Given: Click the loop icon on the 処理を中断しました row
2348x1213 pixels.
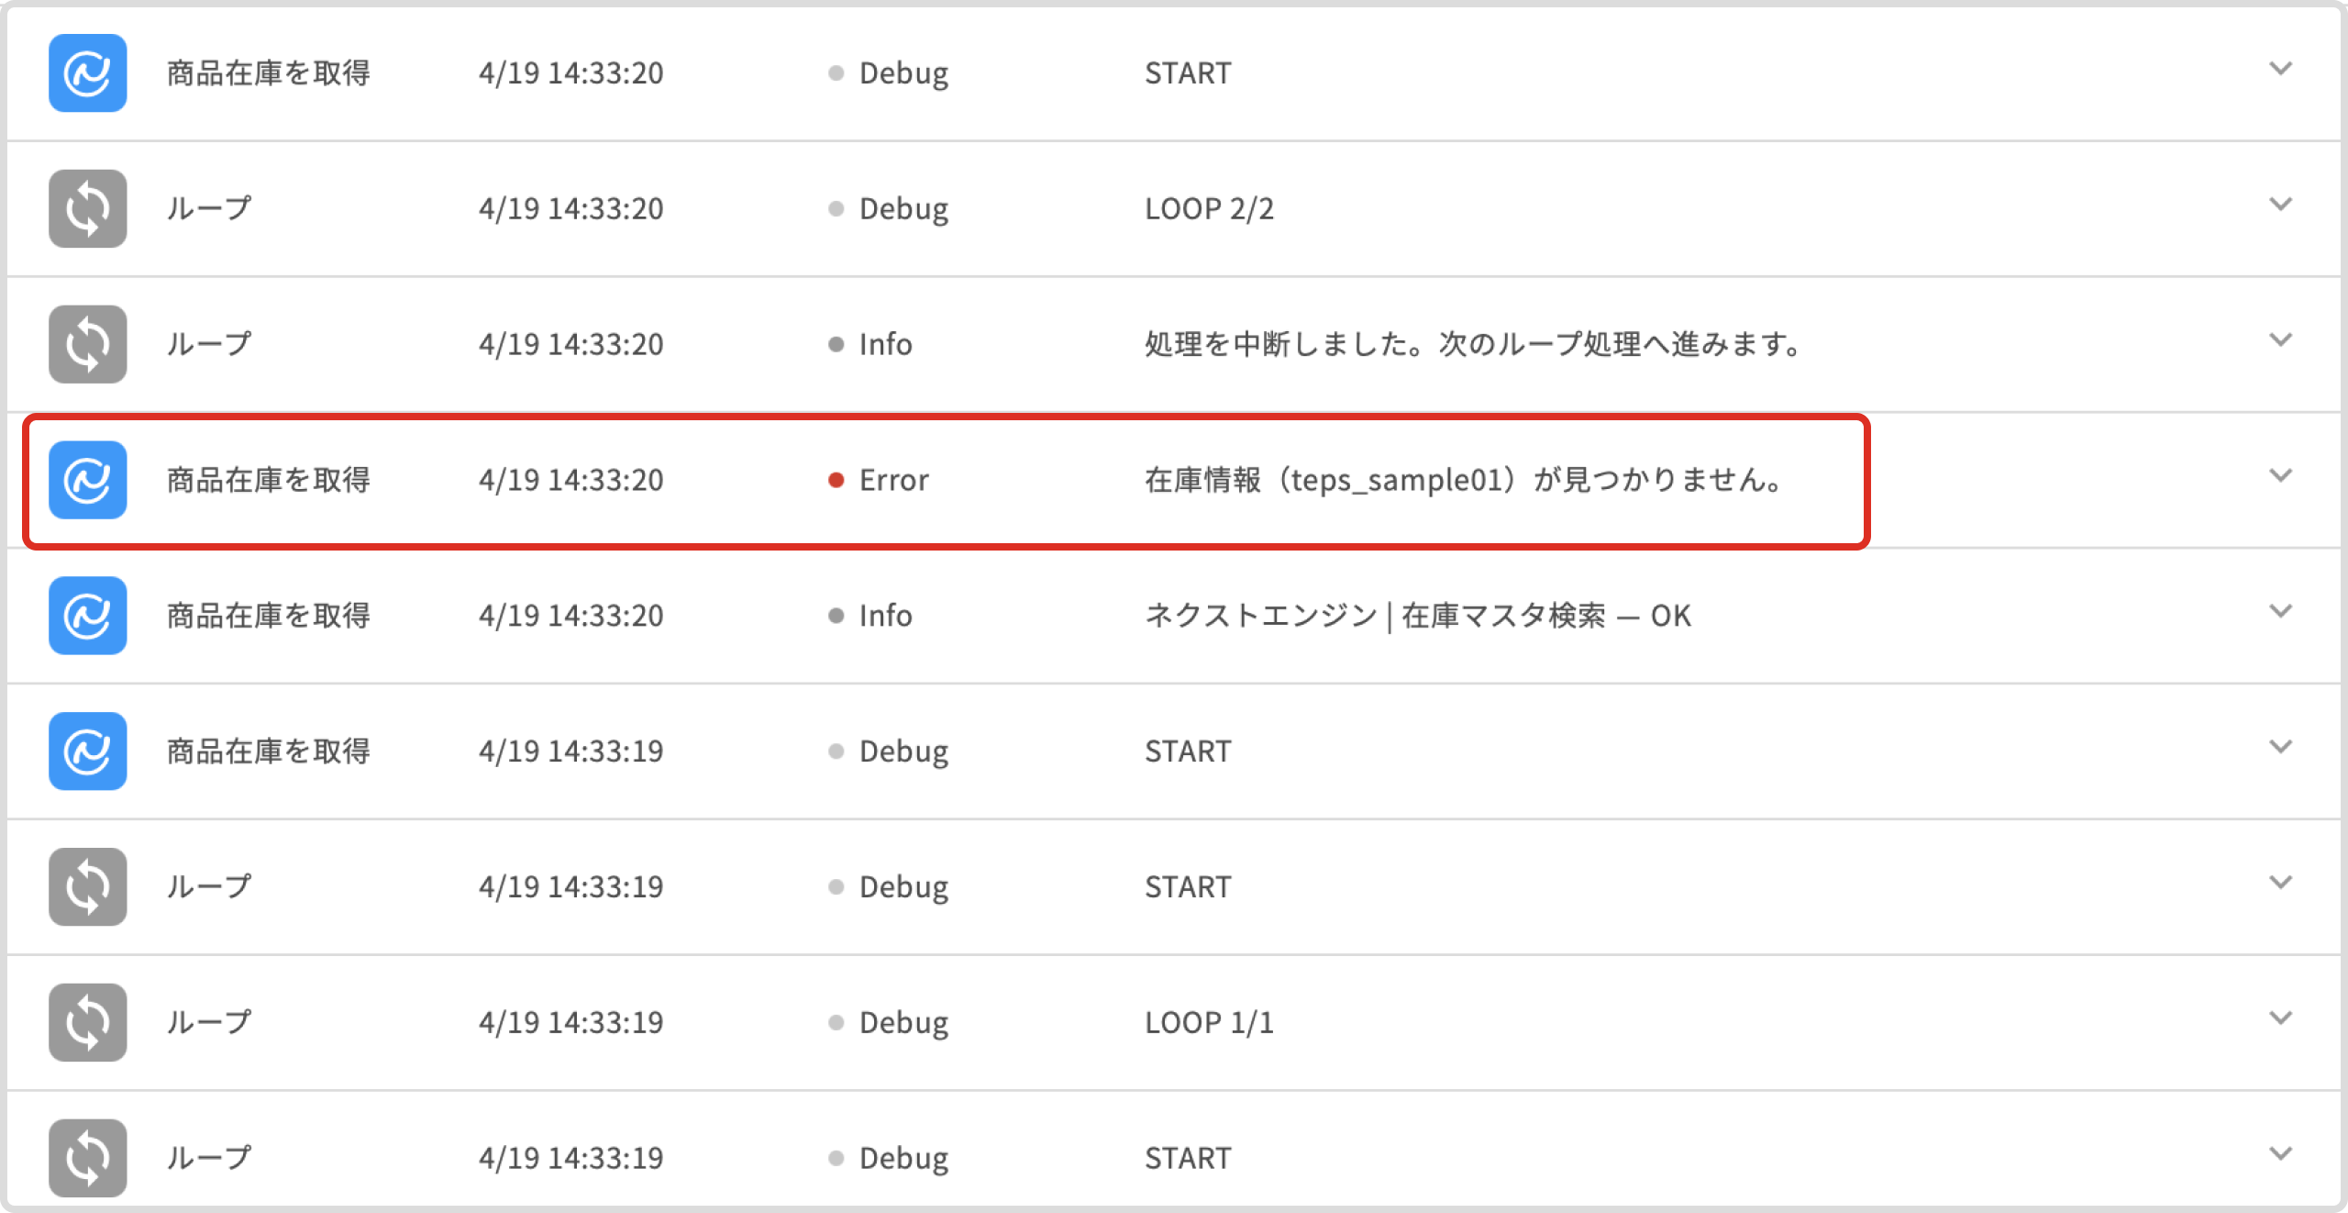Looking at the screenshot, I should click(x=87, y=344).
